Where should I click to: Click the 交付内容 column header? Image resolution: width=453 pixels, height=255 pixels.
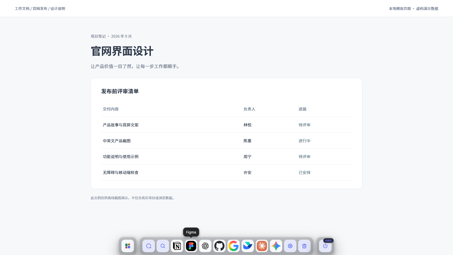point(111,109)
